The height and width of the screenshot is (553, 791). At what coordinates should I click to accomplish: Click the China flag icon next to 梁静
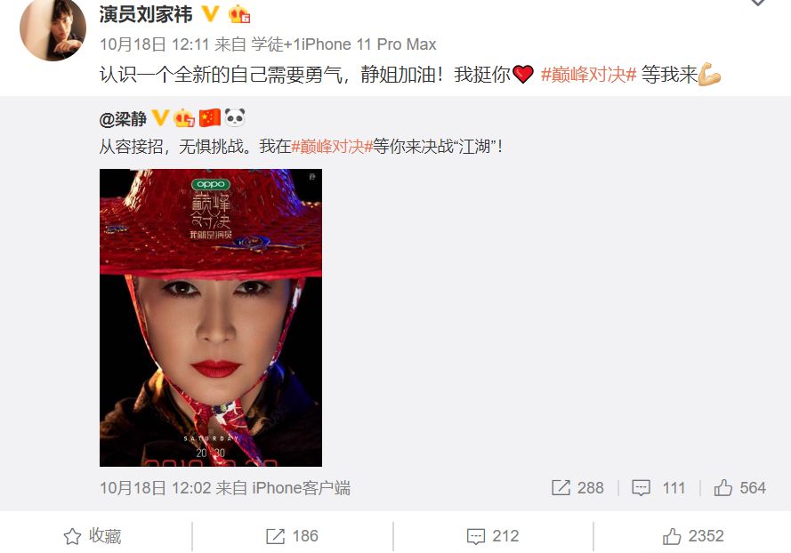(x=210, y=118)
